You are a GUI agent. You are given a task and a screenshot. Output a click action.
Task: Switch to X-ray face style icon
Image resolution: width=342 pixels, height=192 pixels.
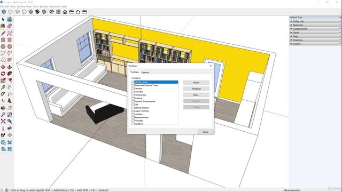pos(4,12)
